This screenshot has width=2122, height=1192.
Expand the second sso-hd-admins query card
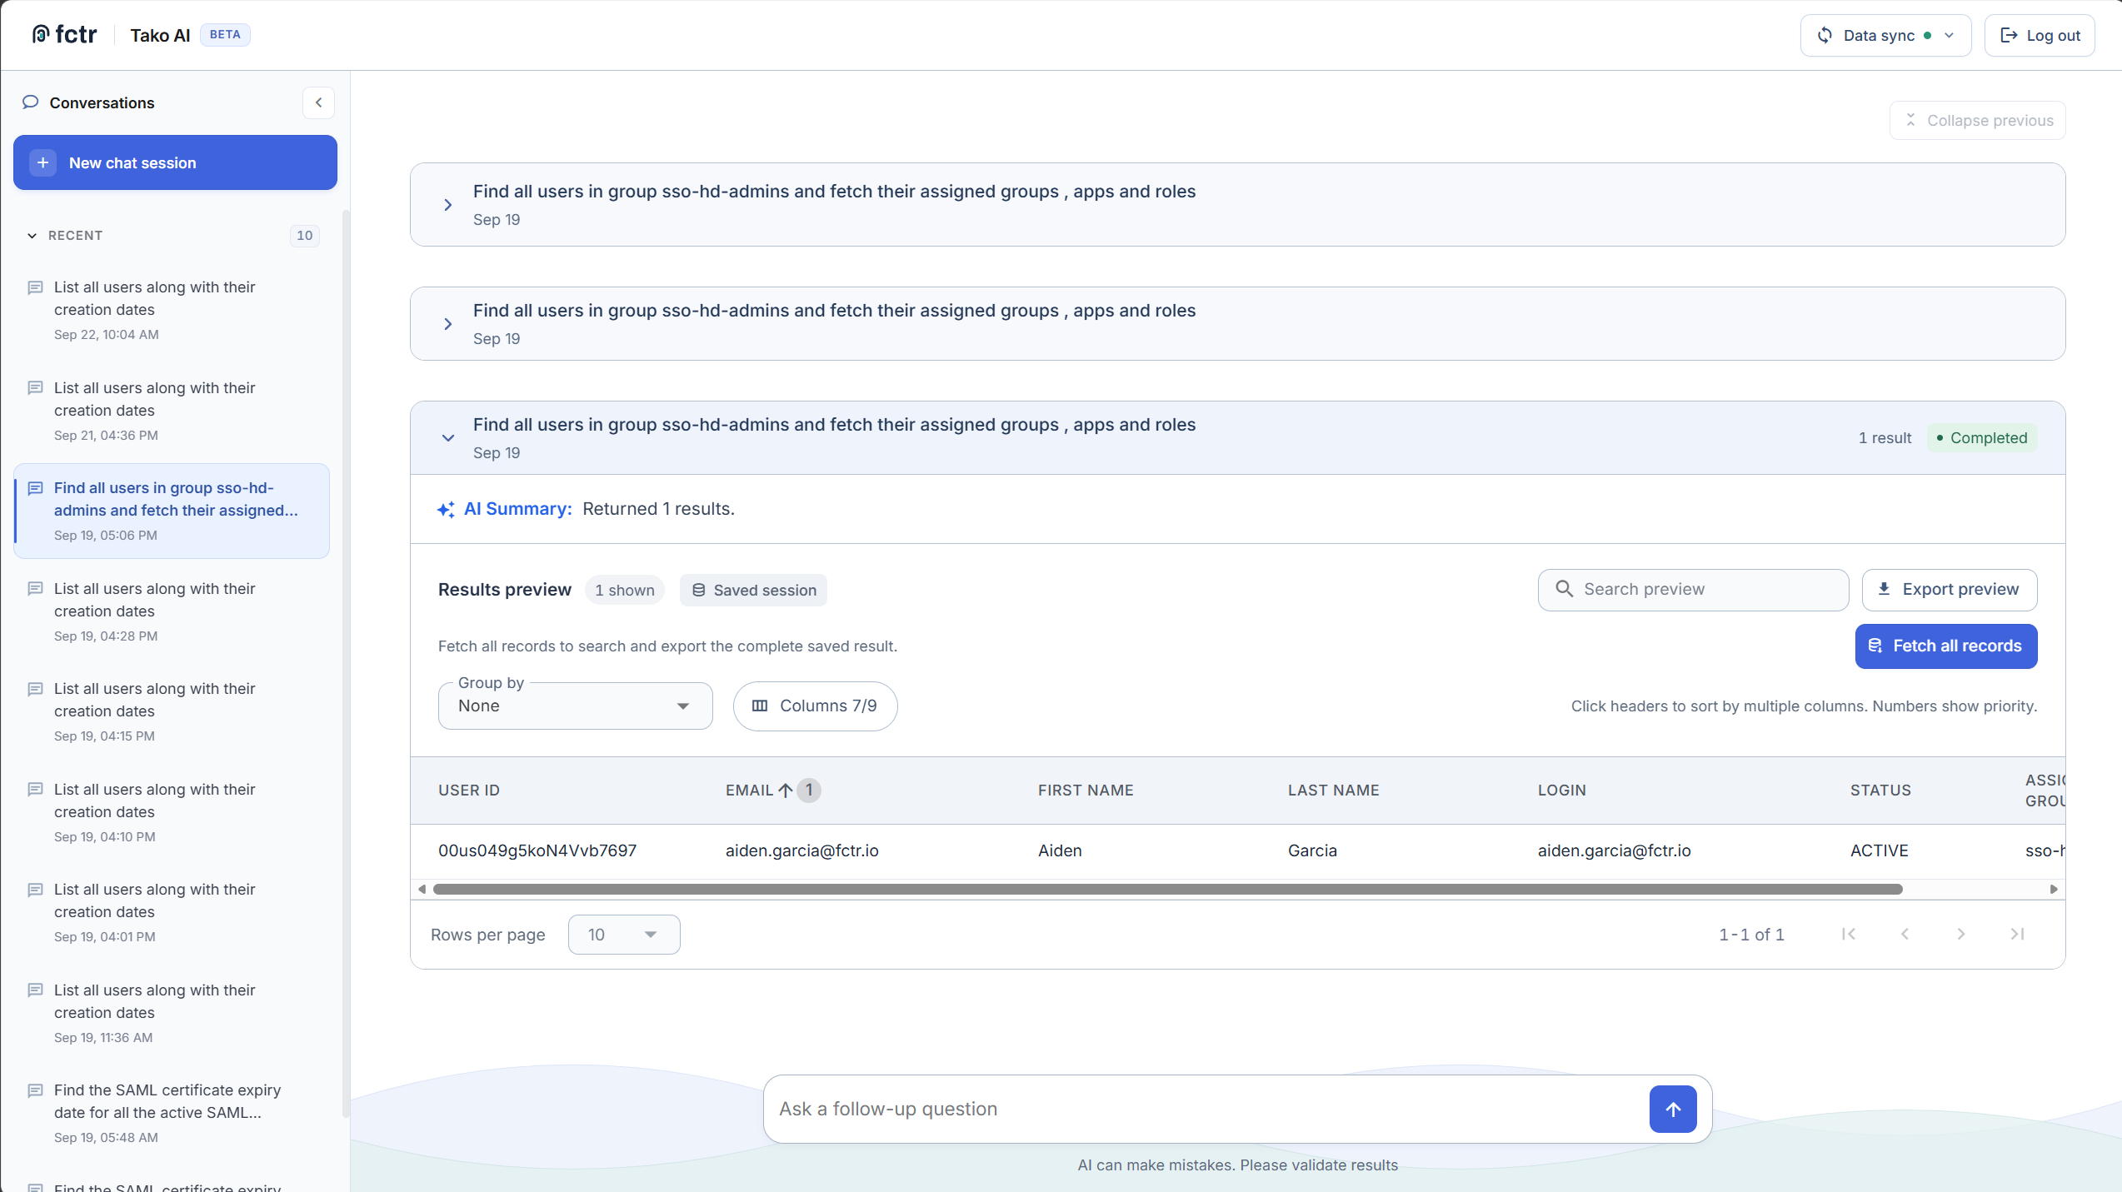pos(447,324)
